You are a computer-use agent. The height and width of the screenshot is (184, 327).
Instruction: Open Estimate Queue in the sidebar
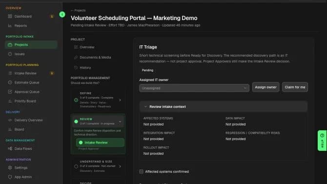tap(31, 82)
